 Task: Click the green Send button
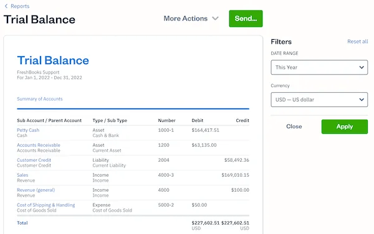pyautogui.click(x=246, y=19)
